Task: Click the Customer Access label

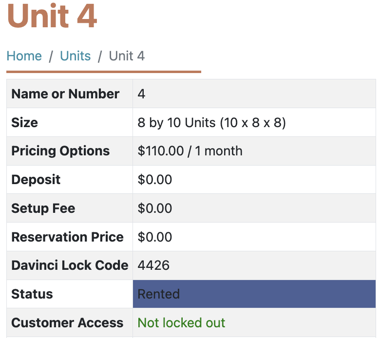Action: (67, 323)
